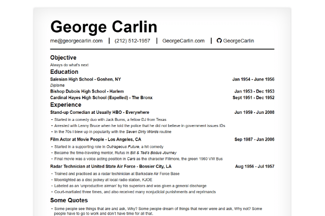Click the GitHub octocat icon

(219, 41)
